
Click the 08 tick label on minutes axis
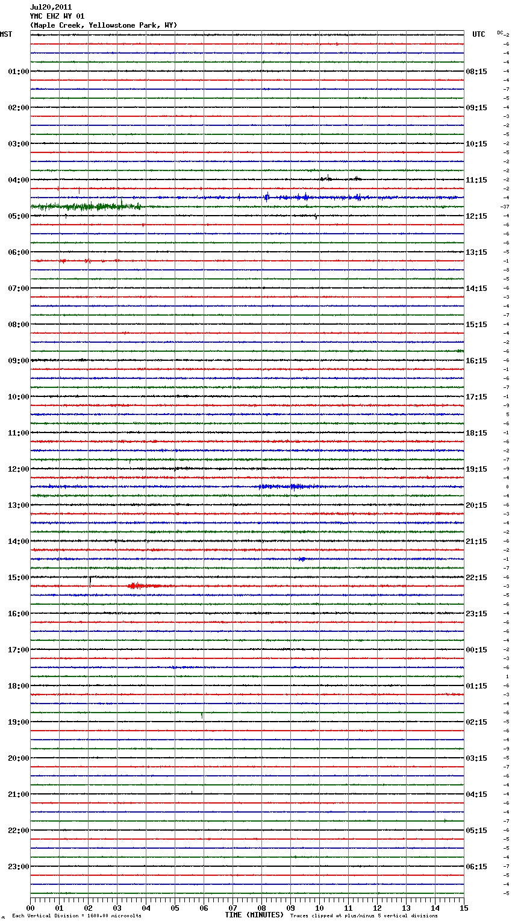coord(261,908)
